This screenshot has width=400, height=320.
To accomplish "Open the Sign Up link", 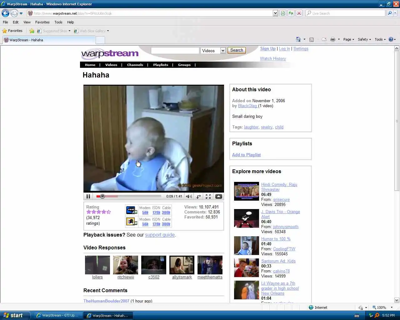I will [268, 49].
